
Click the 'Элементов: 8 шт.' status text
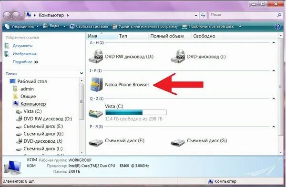click(19, 181)
